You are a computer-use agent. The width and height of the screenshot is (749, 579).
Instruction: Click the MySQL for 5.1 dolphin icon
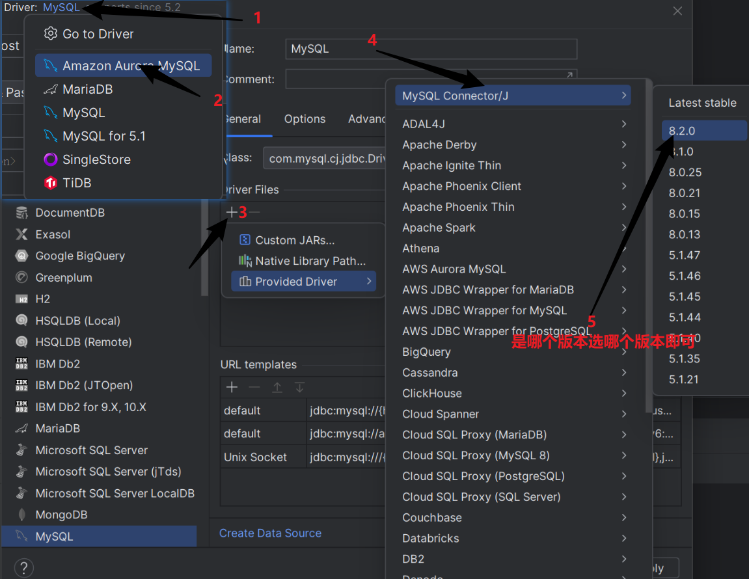coord(50,136)
